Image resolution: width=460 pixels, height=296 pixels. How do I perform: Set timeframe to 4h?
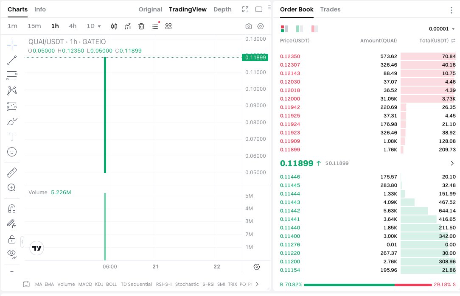coord(73,26)
